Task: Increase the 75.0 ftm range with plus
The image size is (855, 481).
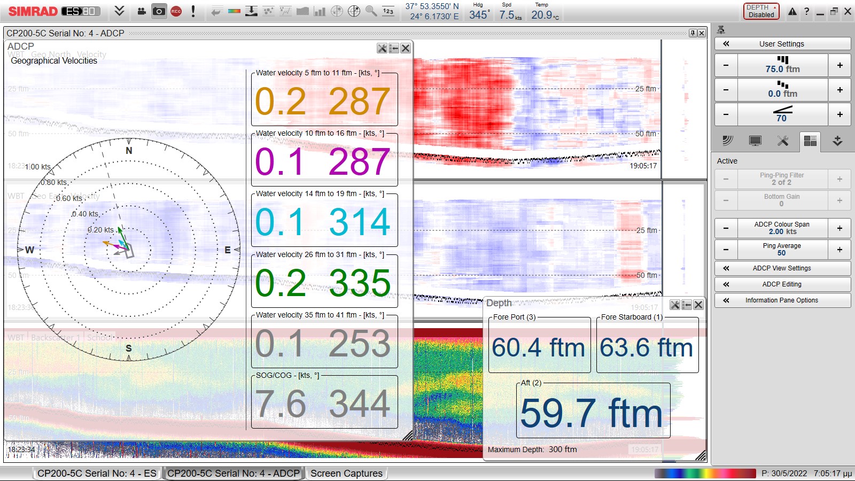Action: pyautogui.click(x=840, y=65)
